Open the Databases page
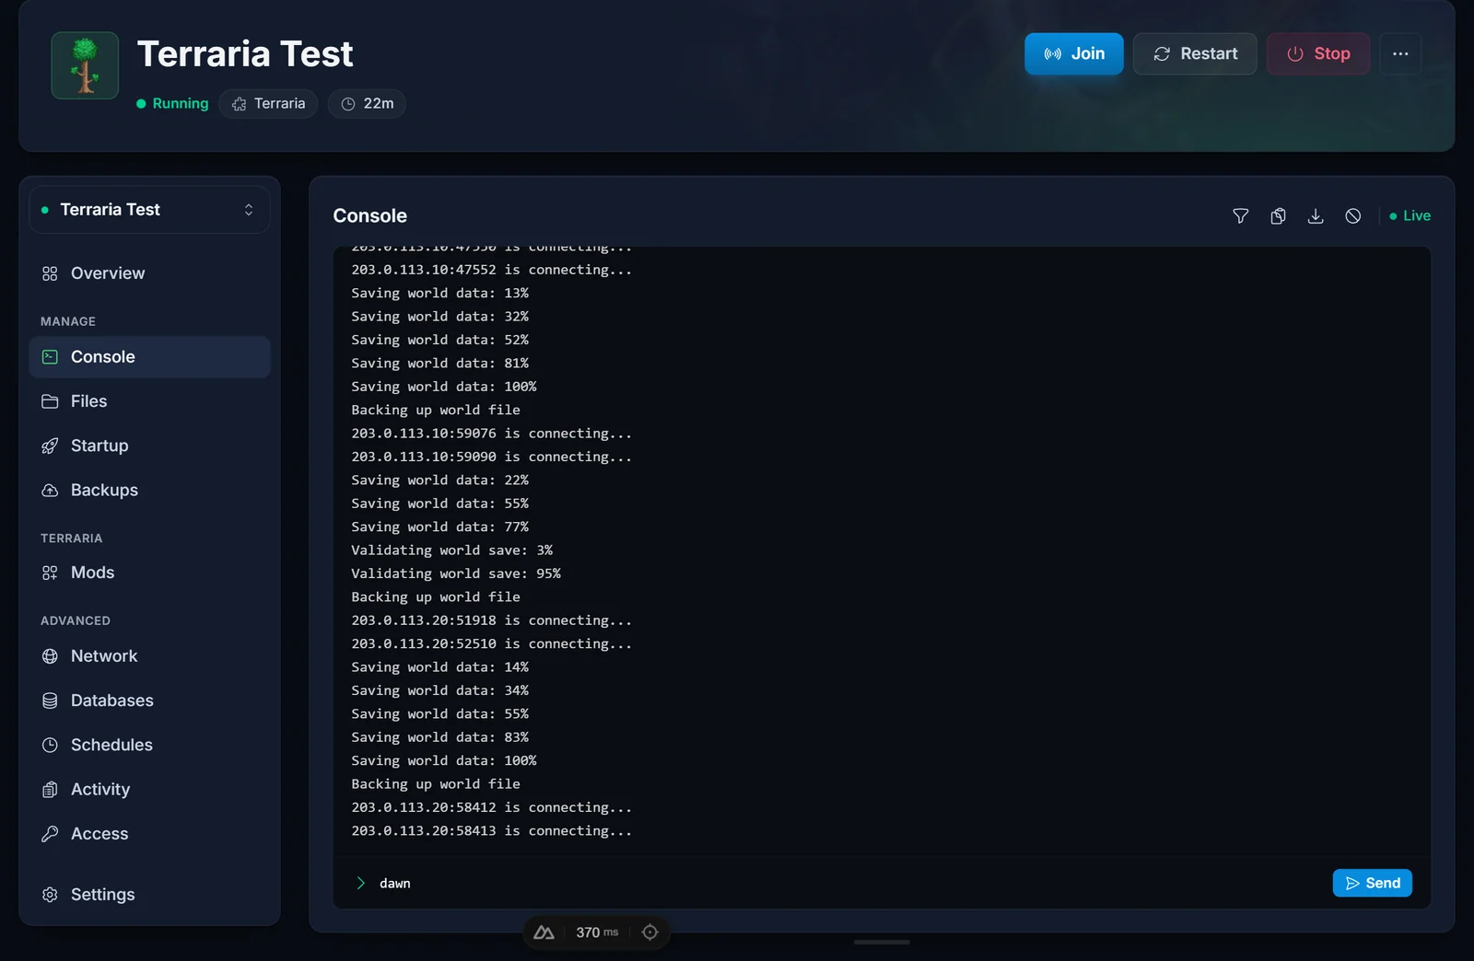The height and width of the screenshot is (961, 1474). click(x=149, y=700)
